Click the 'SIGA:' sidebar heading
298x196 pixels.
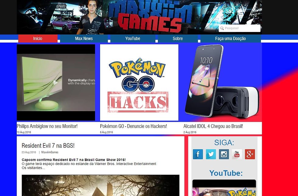tap(224, 142)
